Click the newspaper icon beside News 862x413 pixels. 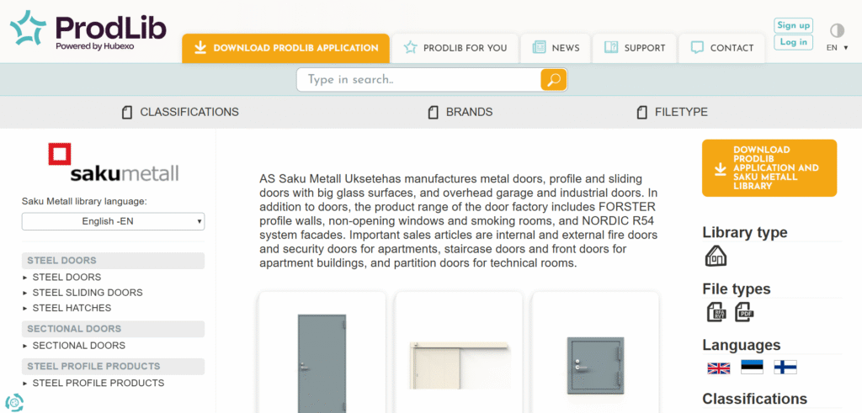(539, 47)
